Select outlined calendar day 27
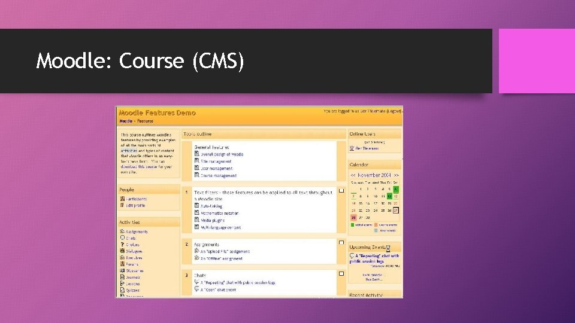The width and height of the screenshot is (575, 323). click(x=396, y=211)
